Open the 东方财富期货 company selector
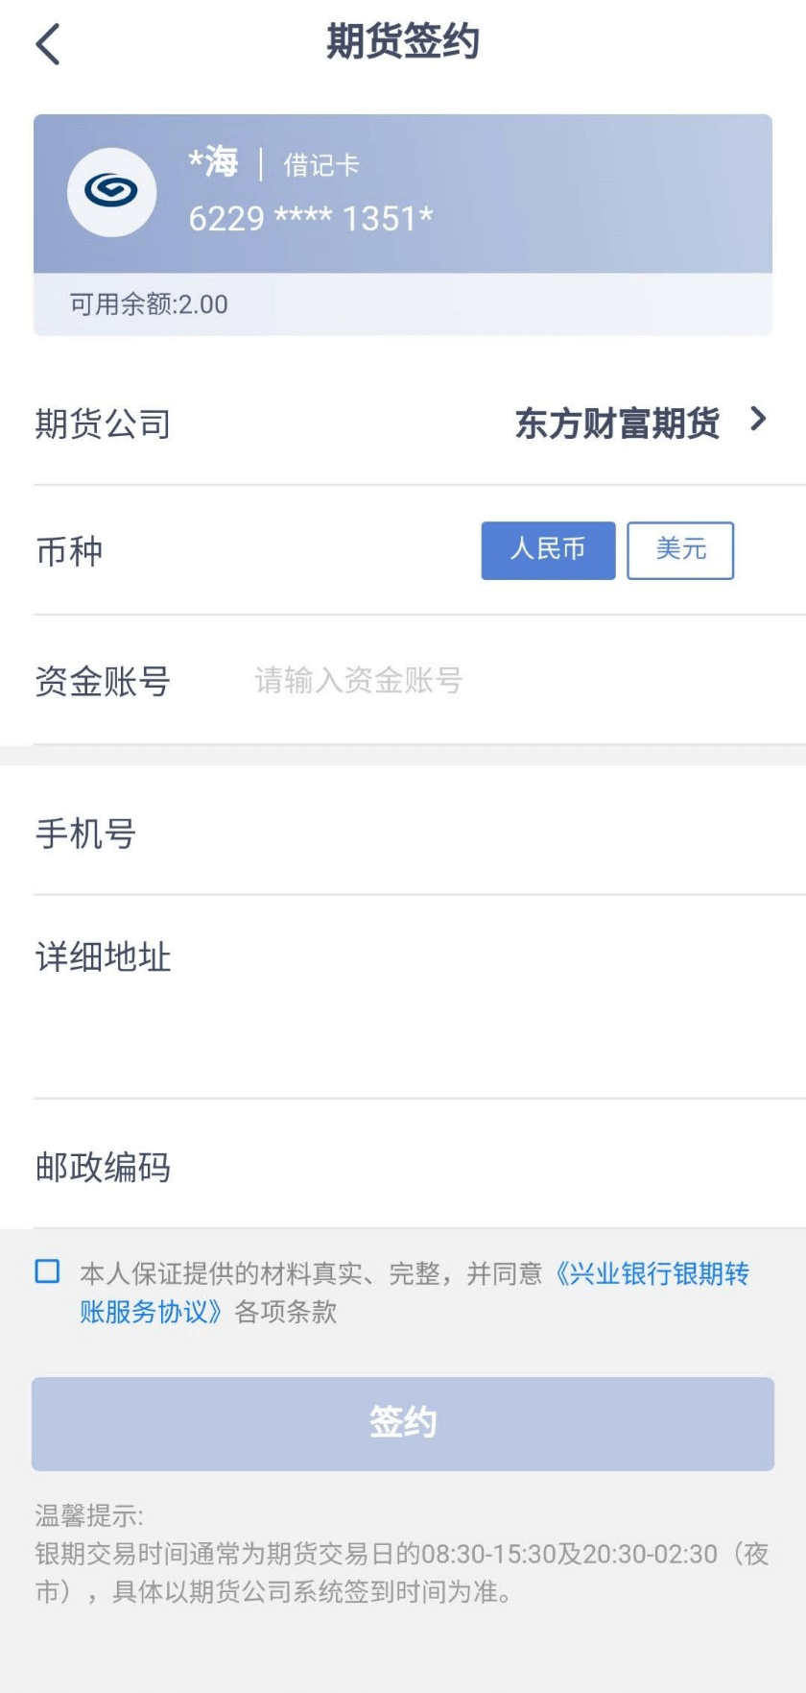The height and width of the screenshot is (1693, 806). point(617,423)
